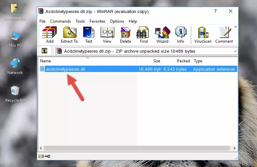Expand hidden toolbar buttons chevron
Screen dimensions: 257x167
(x=236, y=27)
